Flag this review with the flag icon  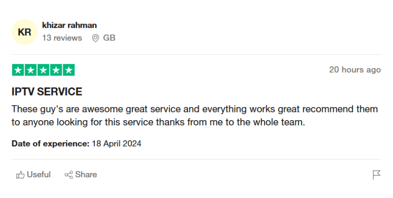377,175
